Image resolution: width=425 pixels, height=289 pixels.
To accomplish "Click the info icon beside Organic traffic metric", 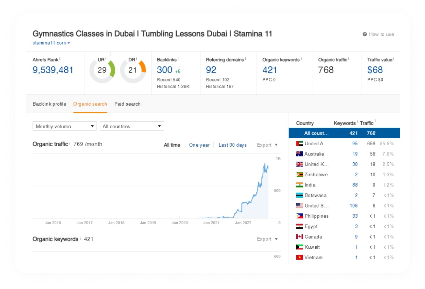I will coord(349,59).
